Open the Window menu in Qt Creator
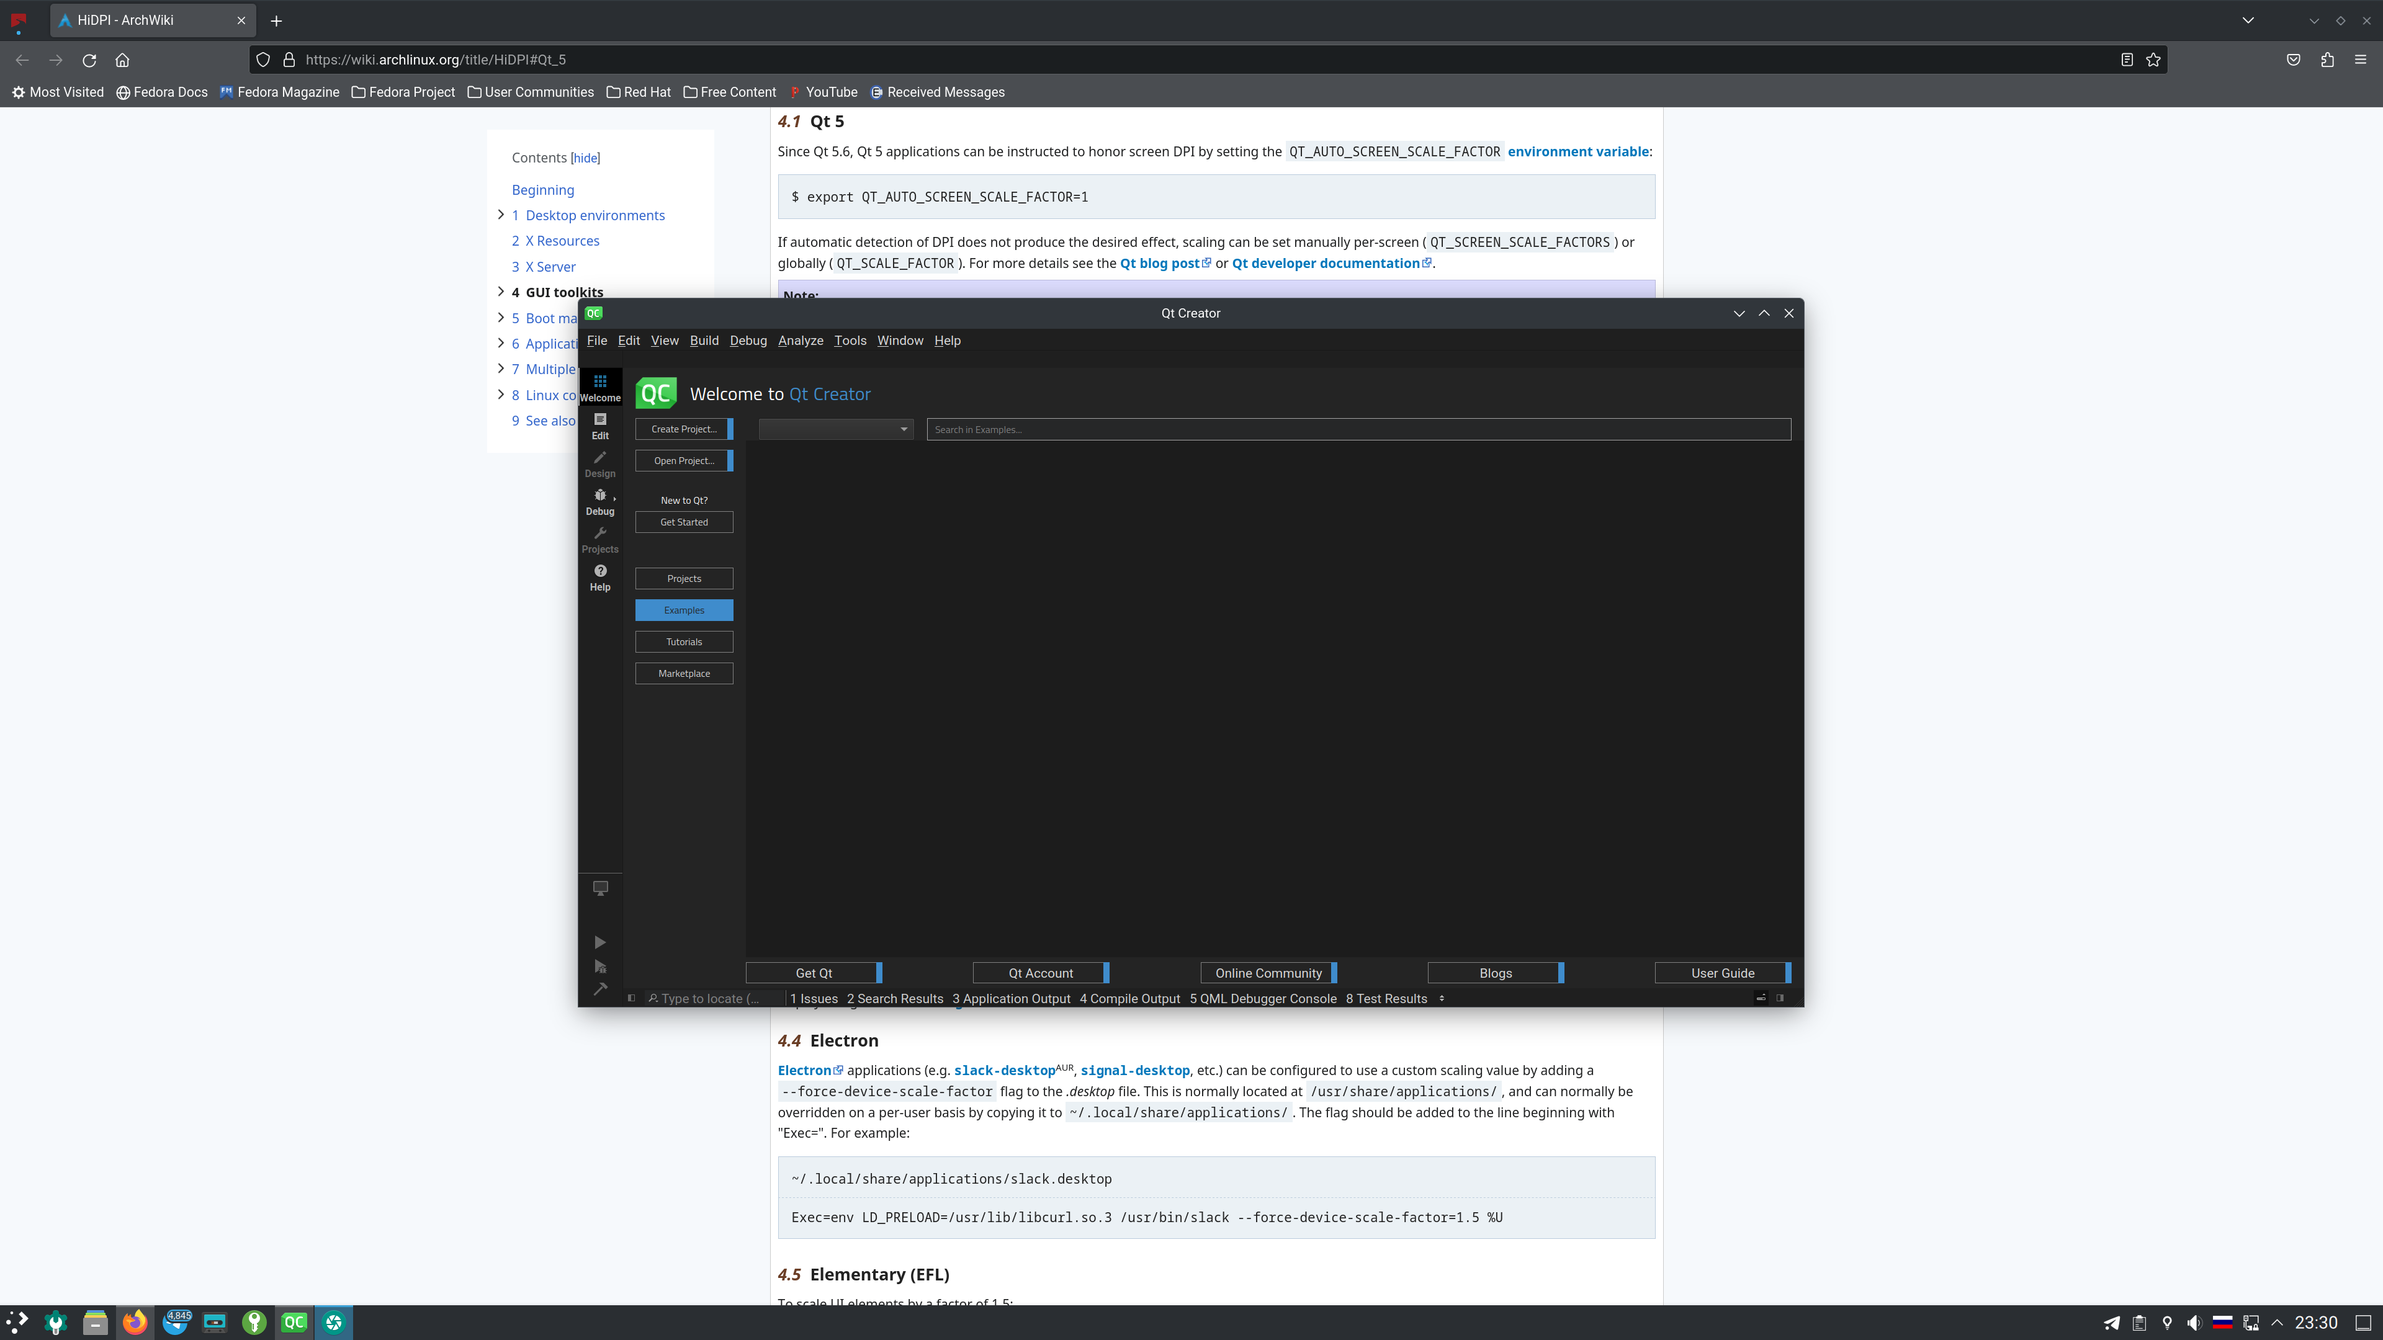The height and width of the screenshot is (1340, 2383). pyautogui.click(x=899, y=341)
